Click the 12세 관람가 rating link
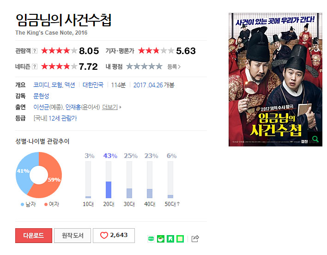The image size is (327, 255). [x=62, y=118]
